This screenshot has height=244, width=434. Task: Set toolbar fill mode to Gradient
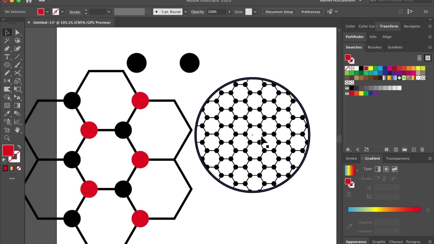(12, 168)
